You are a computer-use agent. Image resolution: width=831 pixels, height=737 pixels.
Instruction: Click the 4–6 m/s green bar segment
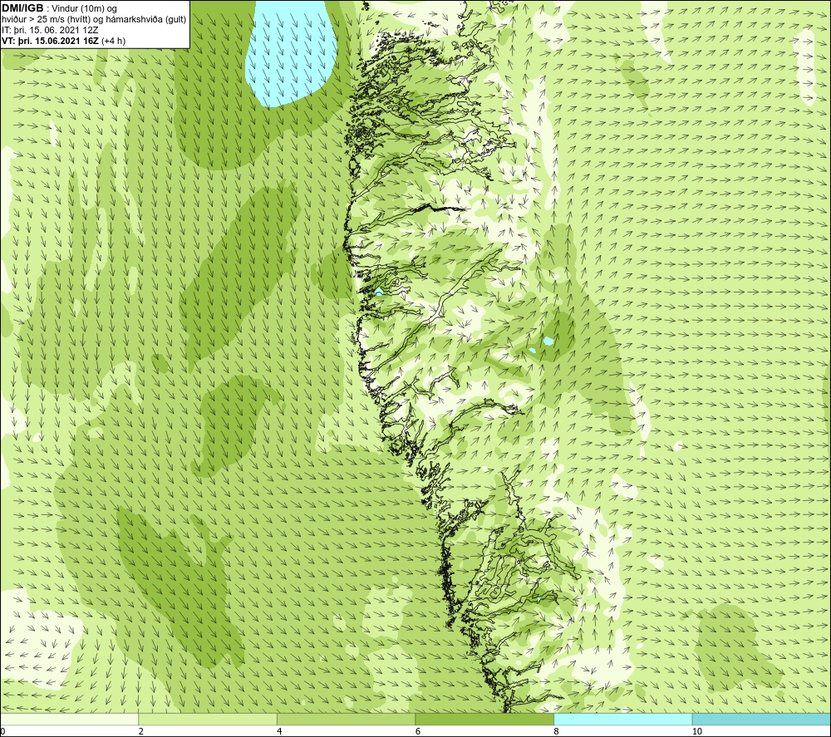(x=346, y=719)
